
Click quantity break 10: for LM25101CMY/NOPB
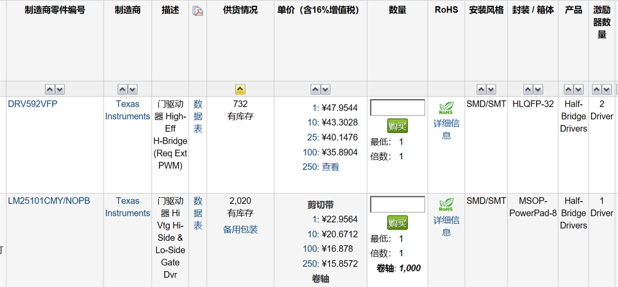pos(314,234)
